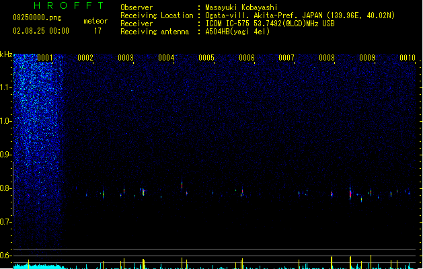
Task: Click the 1.0 kHz axis tick label
Action: point(6,121)
